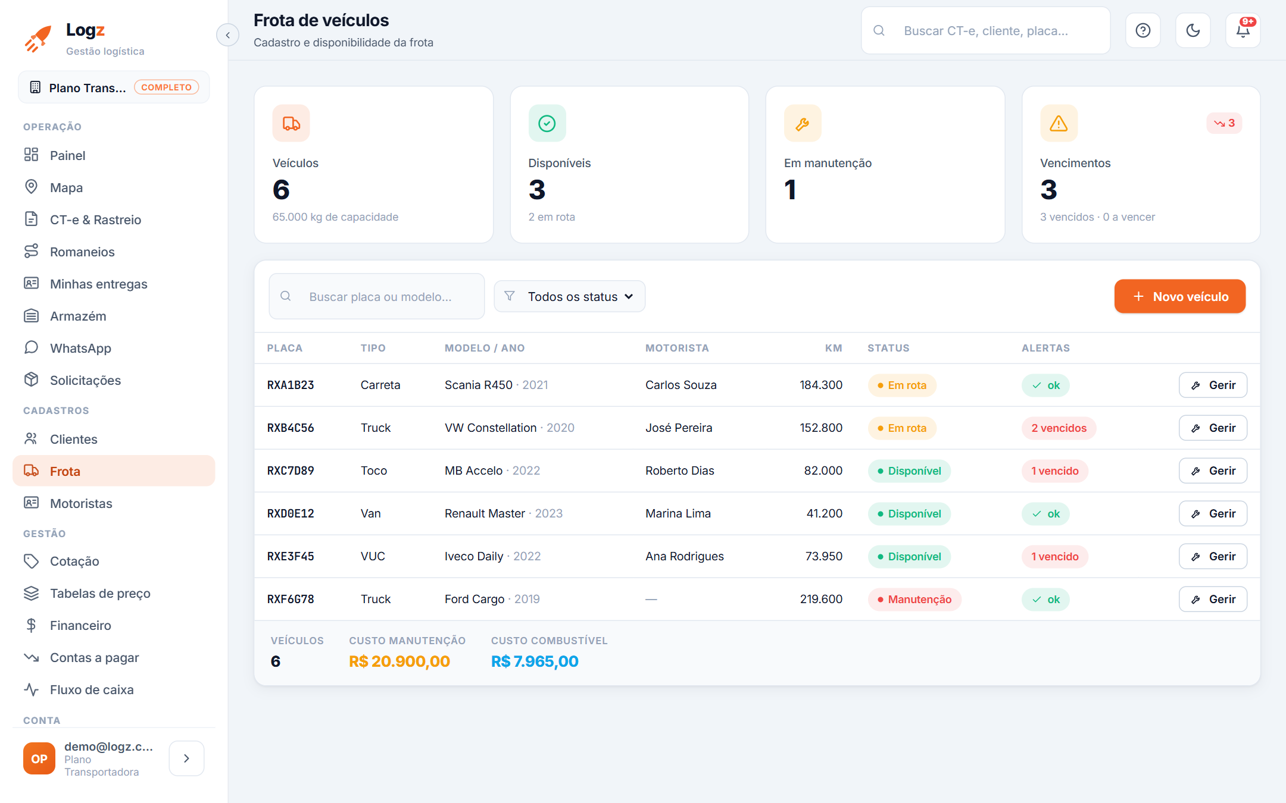Click the Novo veículo button
Screen dimensions: 1286x803
coord(1179,296)
